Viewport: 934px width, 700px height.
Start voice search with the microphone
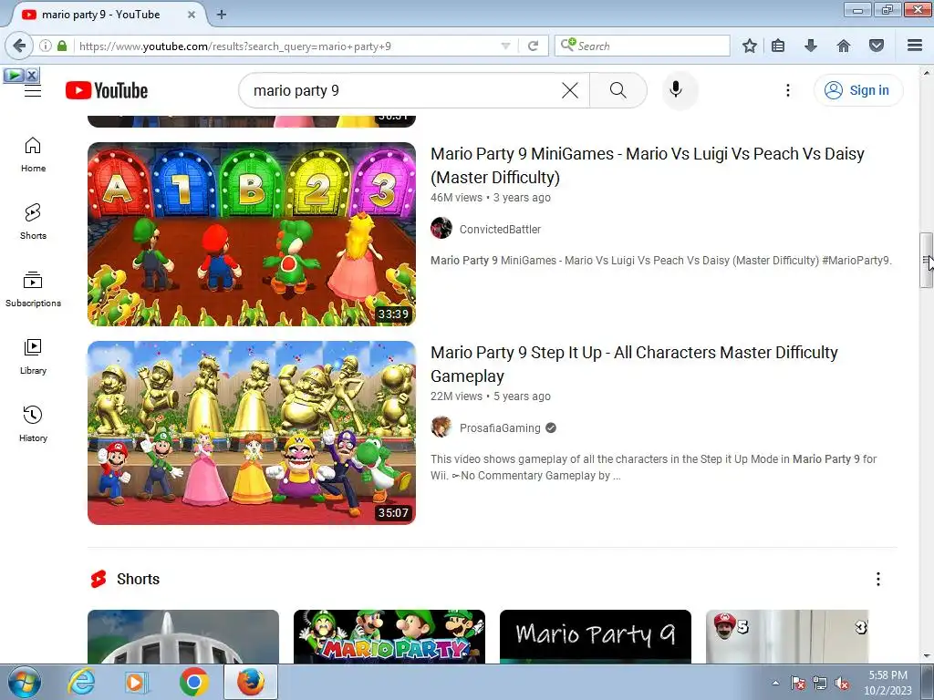(676, 90)
